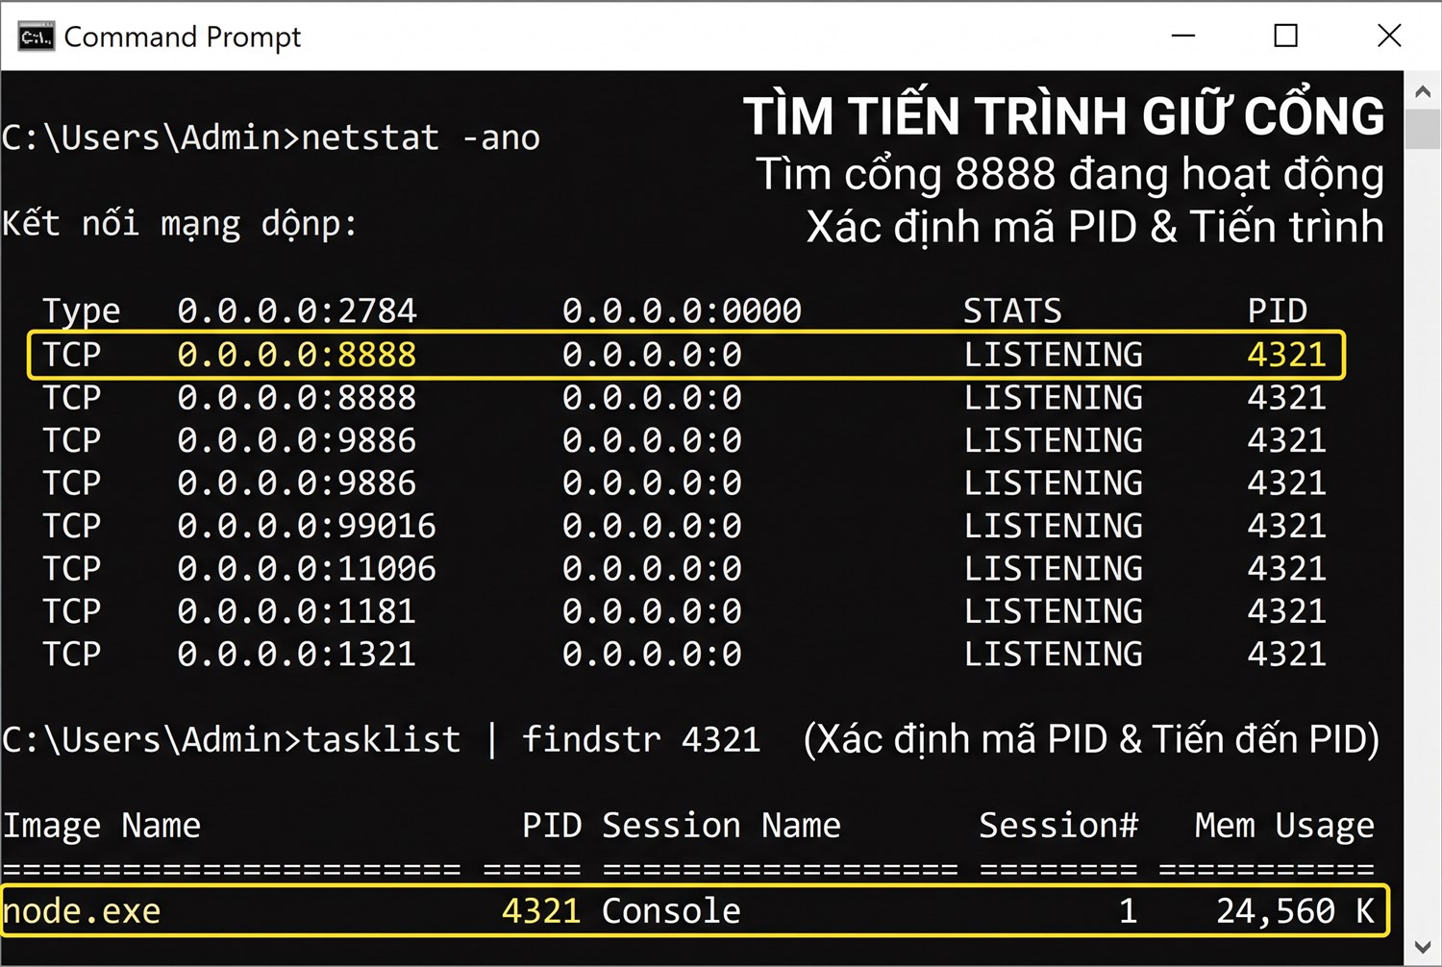The width and height of the screenshot is (1442, 967).
Task: Click the '24,560 K' memory value
Action: click(1295, 911)
